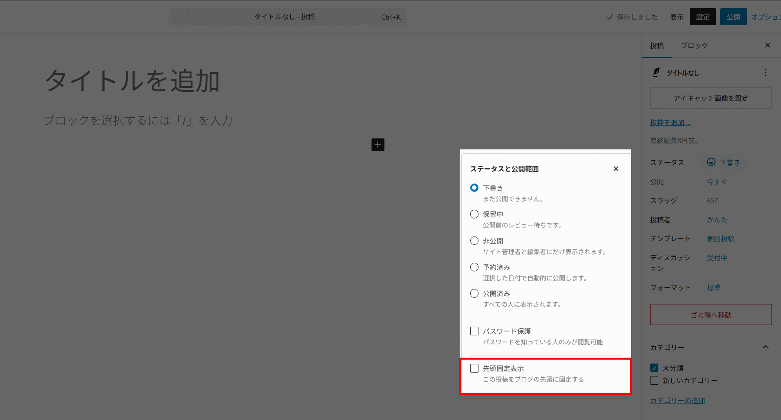Select the 下書き radio button
781x420 pixels.
coord(474,188)
